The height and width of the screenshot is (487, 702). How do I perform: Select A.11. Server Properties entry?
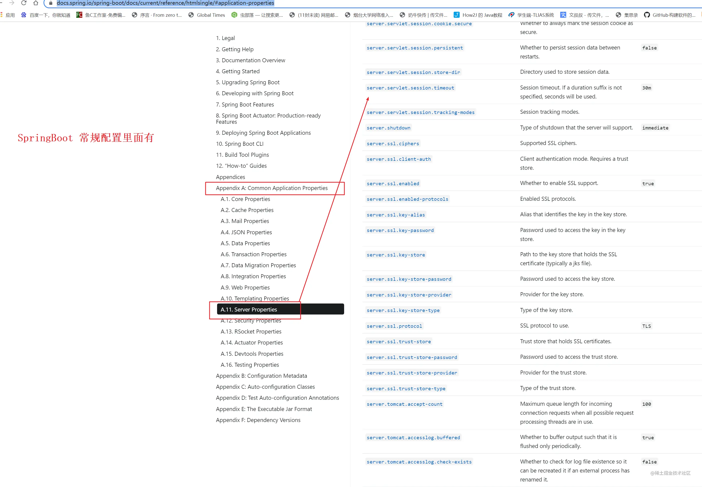pyautogui.click(x=280, y=309)
